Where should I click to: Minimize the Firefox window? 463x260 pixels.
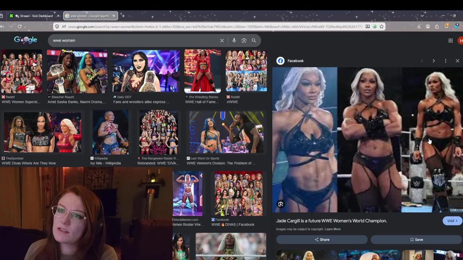pyautogui.click(x=443, y=16)
